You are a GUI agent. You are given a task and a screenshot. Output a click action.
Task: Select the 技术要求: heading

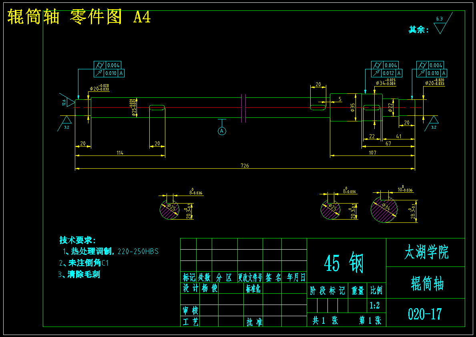click(78, 240)
